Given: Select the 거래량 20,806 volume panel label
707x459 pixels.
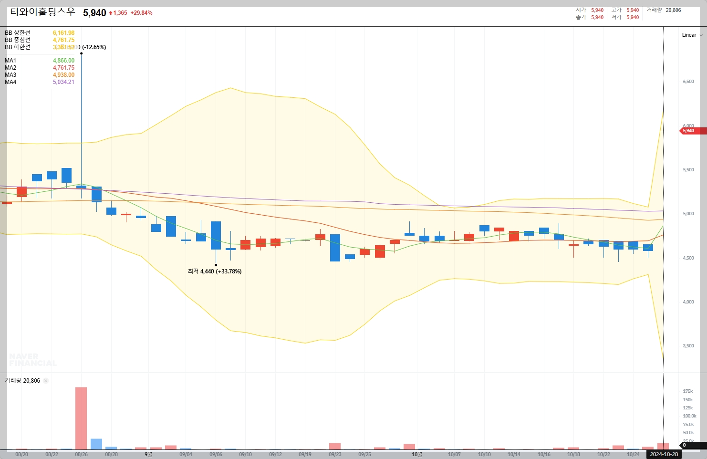Looking at the screenshot, I should (x=22, y=381).
